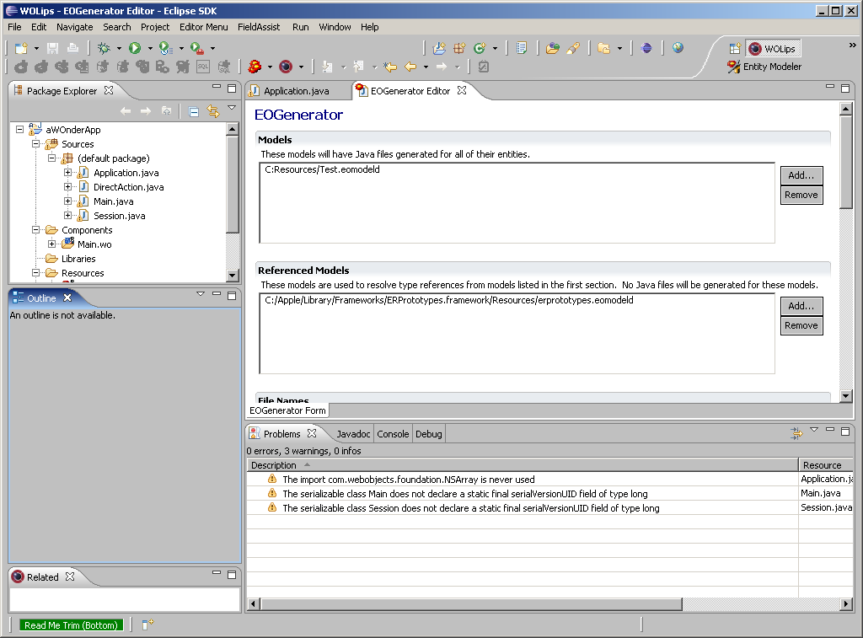Click the Open Perspective icon
The image size is (863, 638).
point(735,49)
